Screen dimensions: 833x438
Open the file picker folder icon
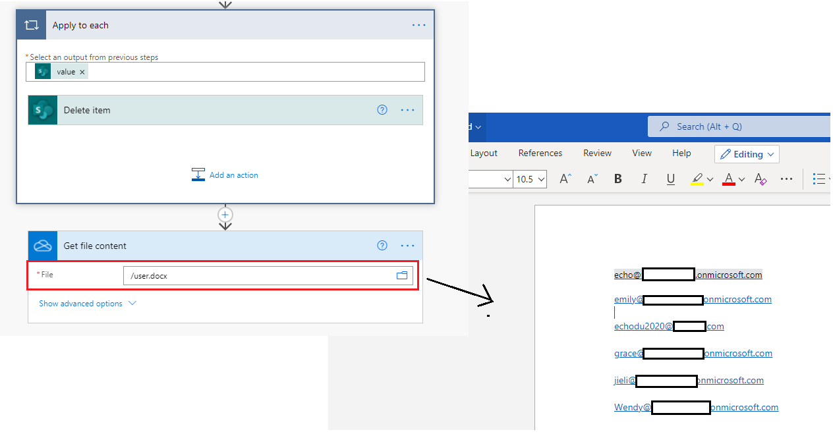point(402,275)
